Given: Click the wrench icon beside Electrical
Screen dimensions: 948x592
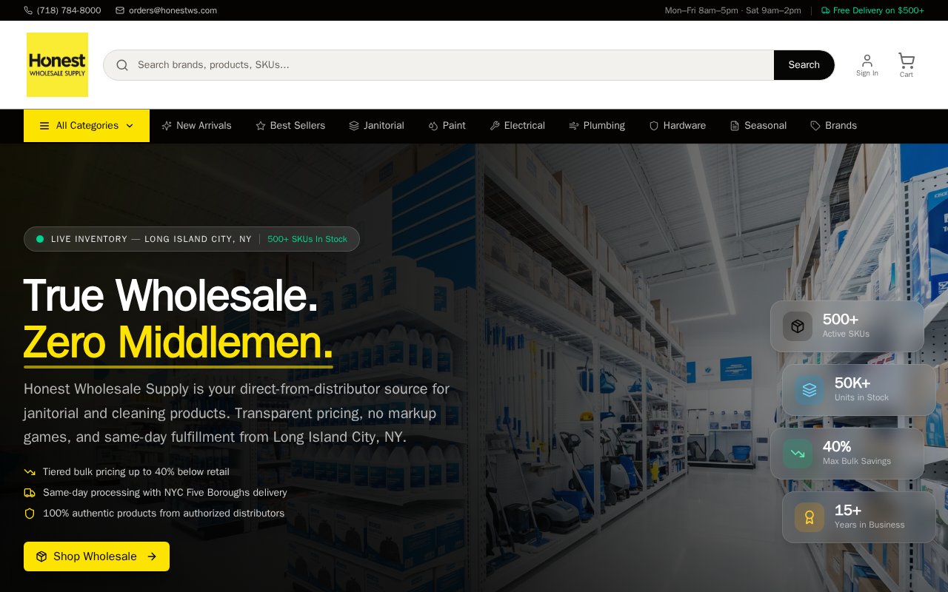Looking at the screenshot, I should (x=495, y=126).
